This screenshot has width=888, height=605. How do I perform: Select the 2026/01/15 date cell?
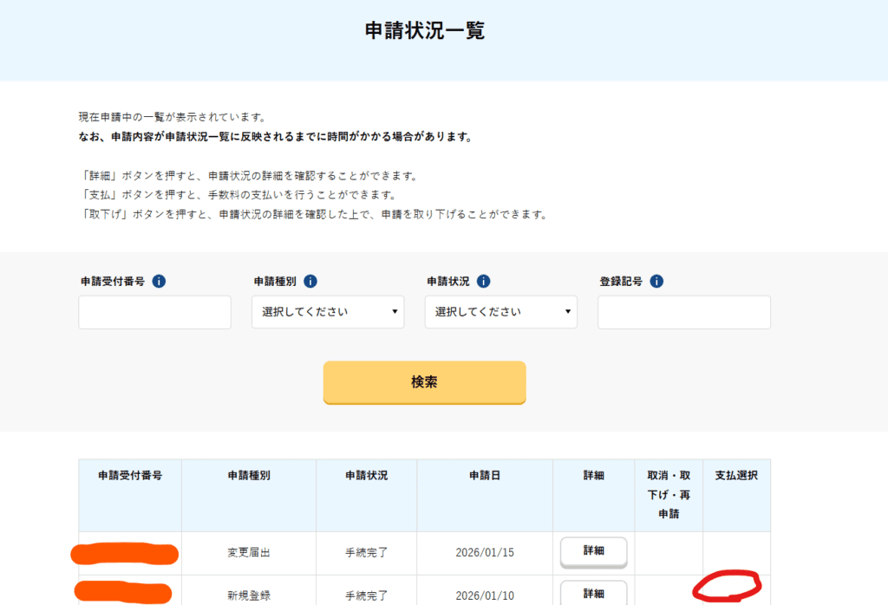(485, 553)
